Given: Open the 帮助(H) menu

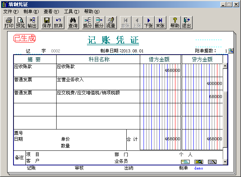Looking at the screenshot, I should point(92,12).
